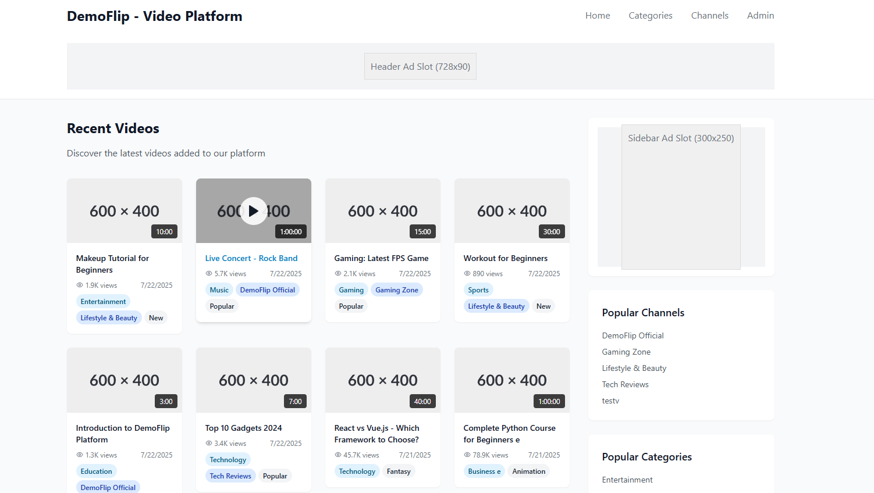Select DemoFlip Official tag on Live Concert card
Image resolution: width=874 pixels, height=493 pixels.
pyautogui.click(x=268, y=290)
